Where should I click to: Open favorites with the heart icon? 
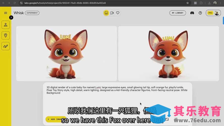coord(118,13)
